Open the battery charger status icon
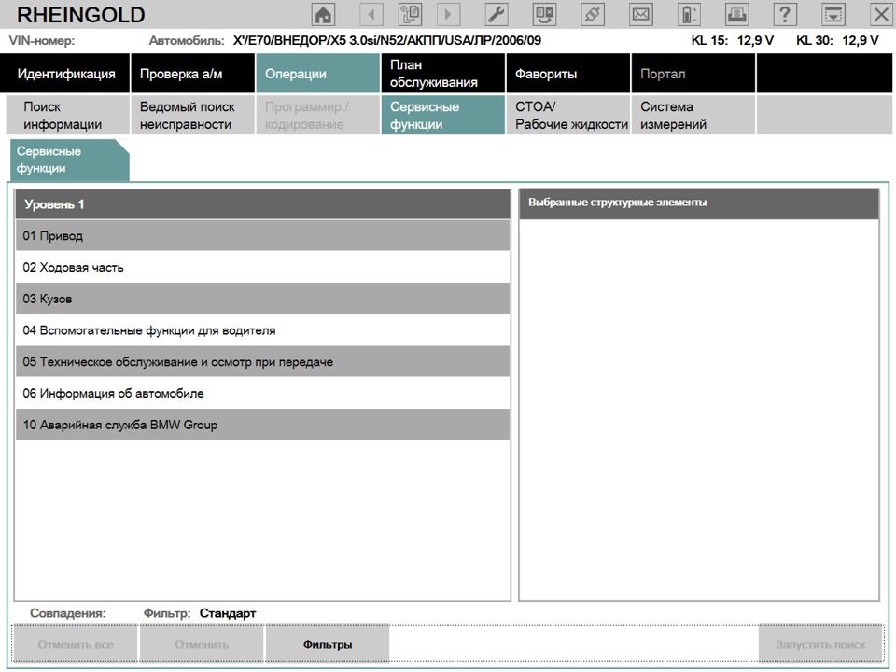The height and width of the screenshot is (672, 896). pyautogui.click(x=689, y=14)
